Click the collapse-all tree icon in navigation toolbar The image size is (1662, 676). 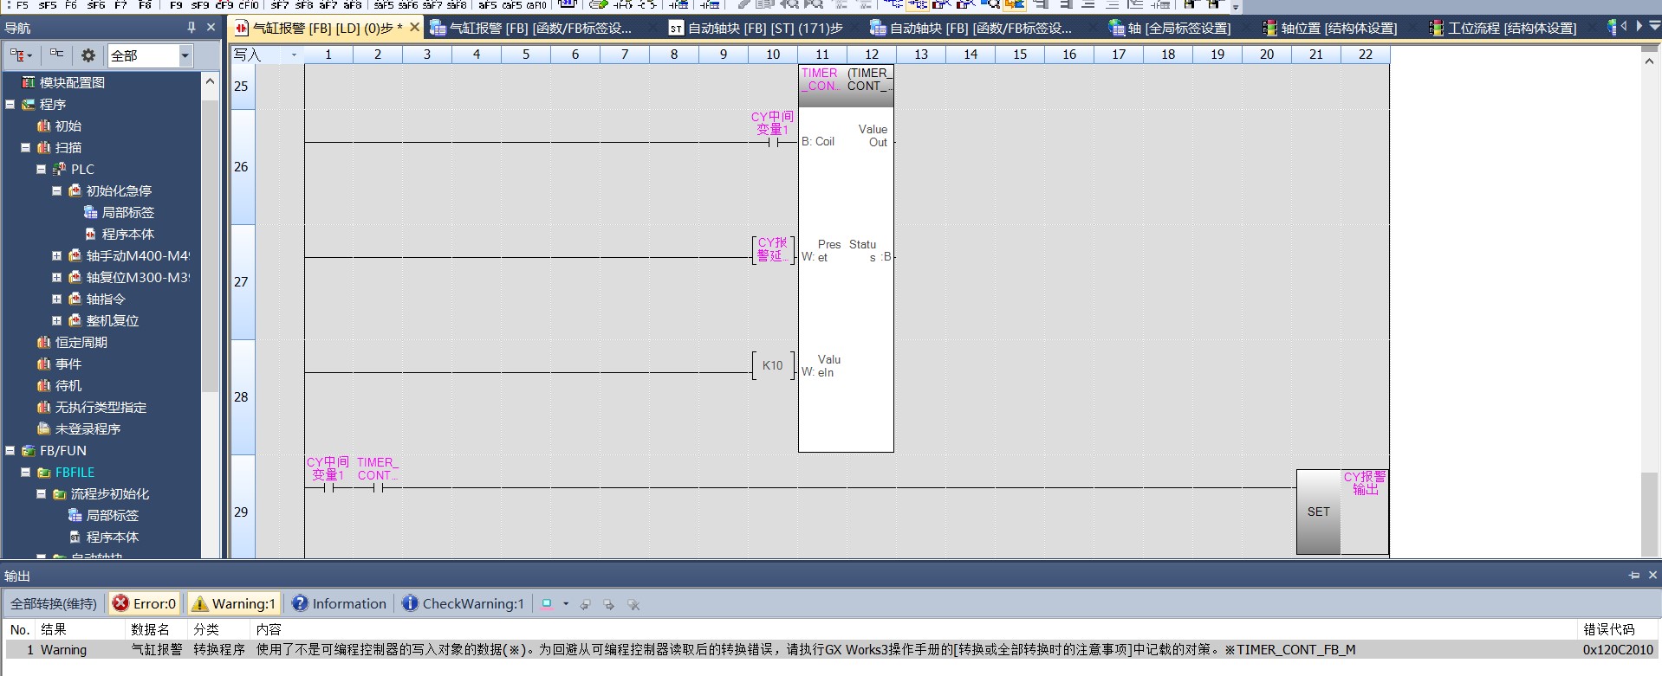point(57,55)
